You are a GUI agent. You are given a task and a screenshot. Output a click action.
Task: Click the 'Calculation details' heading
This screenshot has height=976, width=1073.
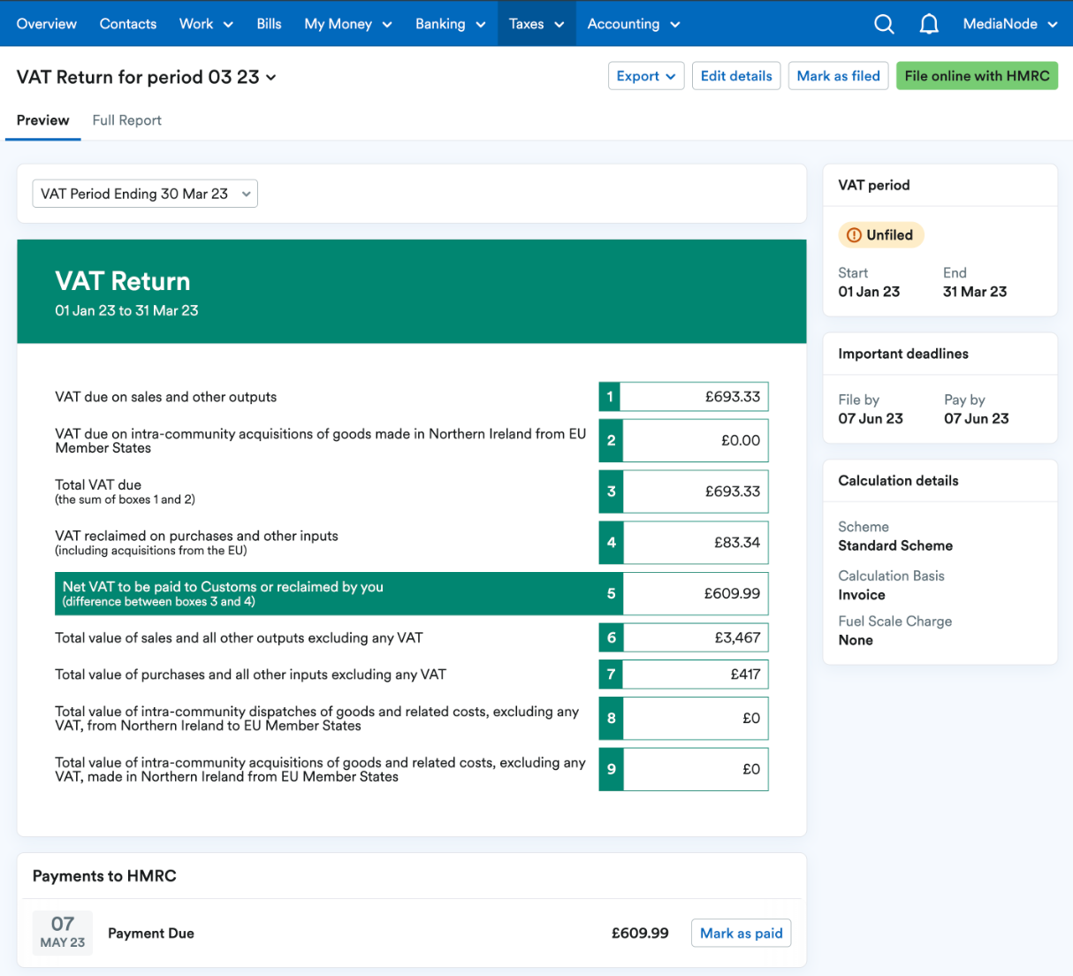click(898, 481)
